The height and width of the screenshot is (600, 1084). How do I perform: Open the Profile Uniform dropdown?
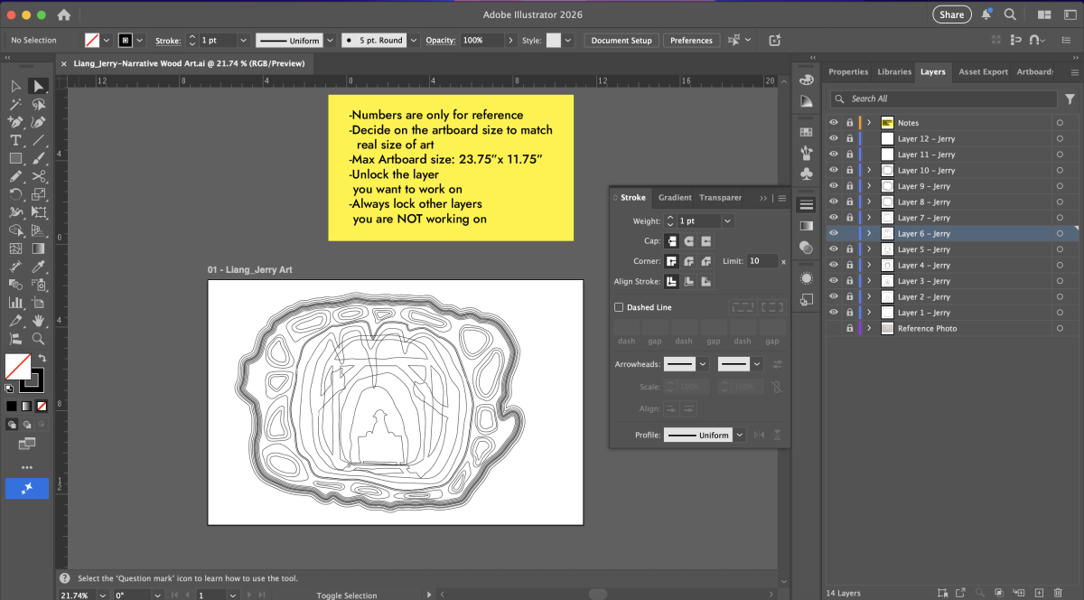(739, 435)
